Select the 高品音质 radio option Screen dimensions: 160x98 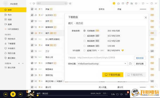tap(84, 41)
